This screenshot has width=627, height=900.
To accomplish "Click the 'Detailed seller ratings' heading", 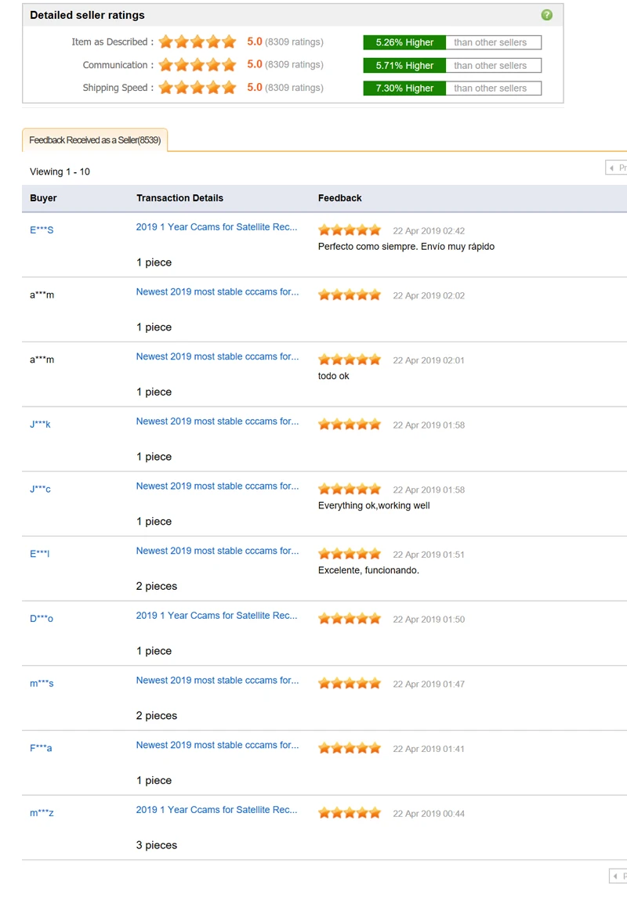I will 87,16.
